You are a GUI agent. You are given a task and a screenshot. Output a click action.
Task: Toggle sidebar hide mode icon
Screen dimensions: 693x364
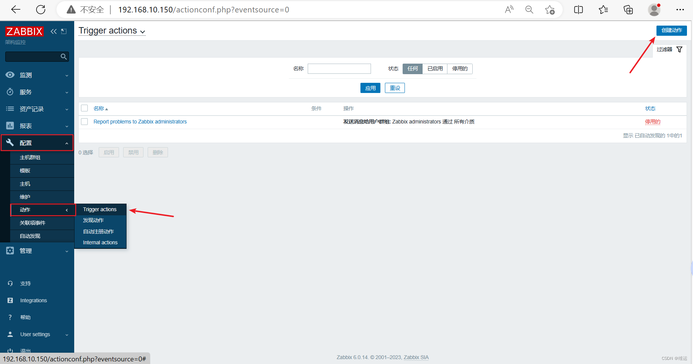[64, 31]
